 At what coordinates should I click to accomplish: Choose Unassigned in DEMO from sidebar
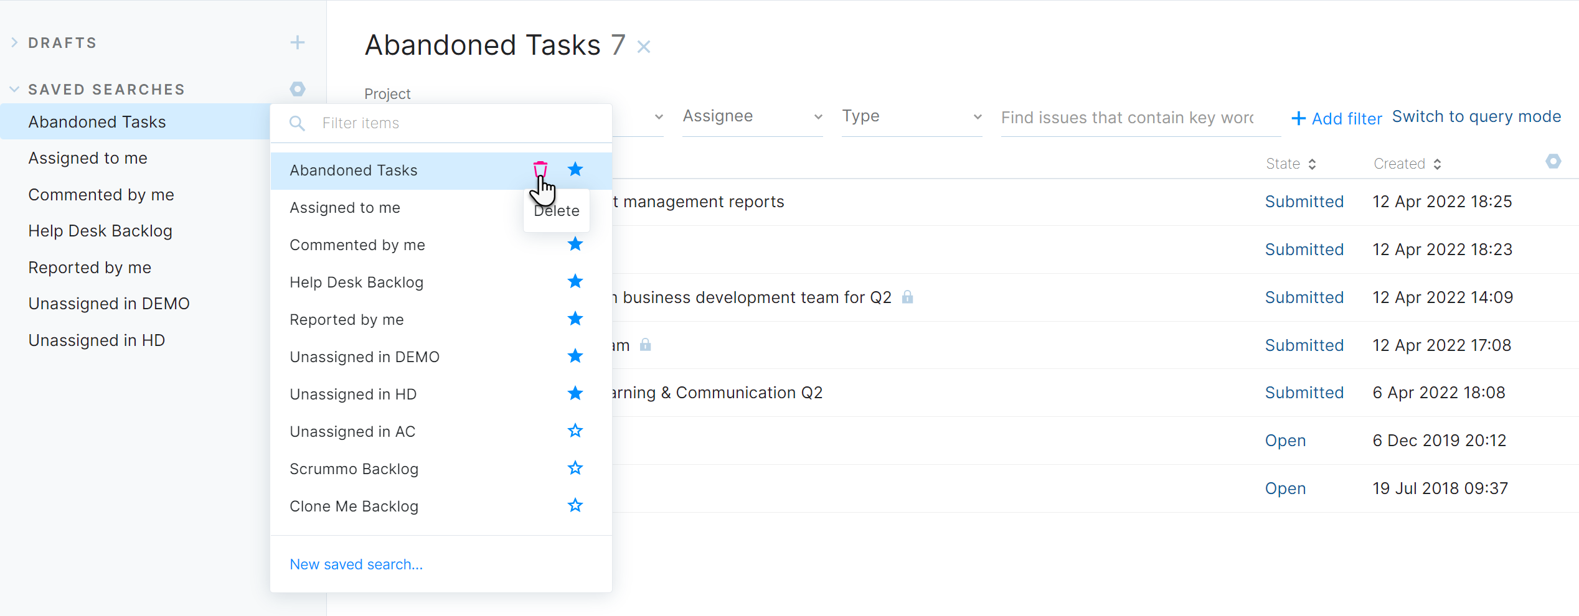[x=109, y=304]
